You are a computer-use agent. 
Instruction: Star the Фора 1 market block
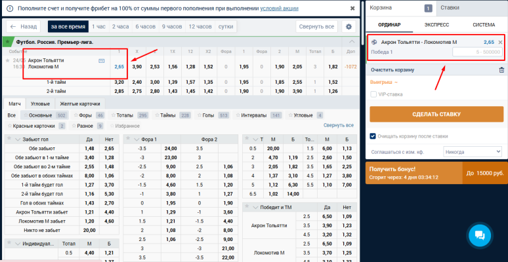(127, 139)
